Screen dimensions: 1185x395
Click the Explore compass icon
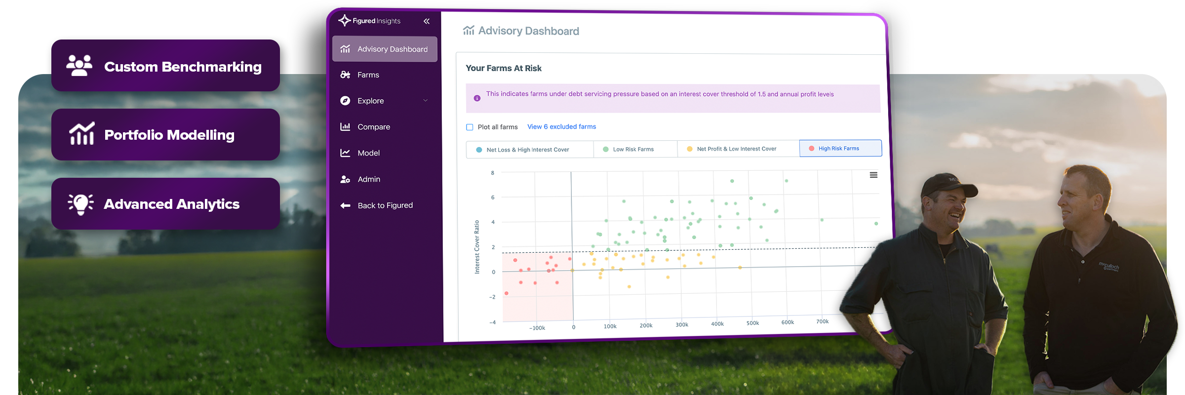click(345, 101)
